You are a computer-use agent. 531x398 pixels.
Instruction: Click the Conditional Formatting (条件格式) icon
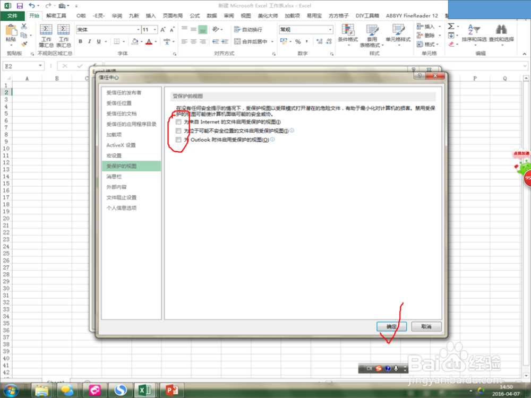348,30
